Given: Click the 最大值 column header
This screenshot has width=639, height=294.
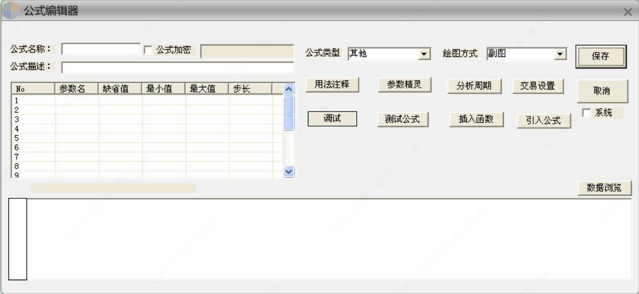Looking at the screenshot, I should click(207, 88).
